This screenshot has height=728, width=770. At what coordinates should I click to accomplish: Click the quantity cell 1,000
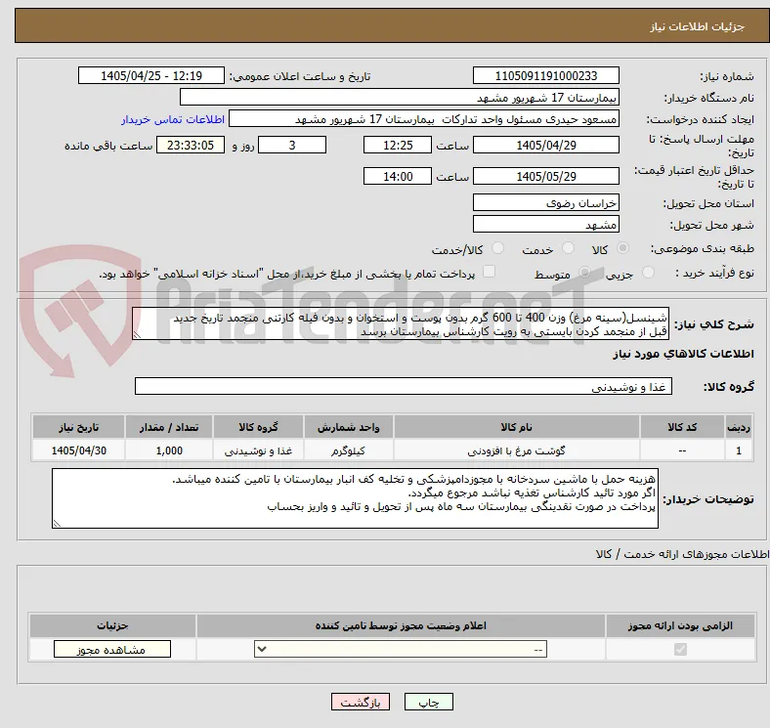[x=169, y=450]
